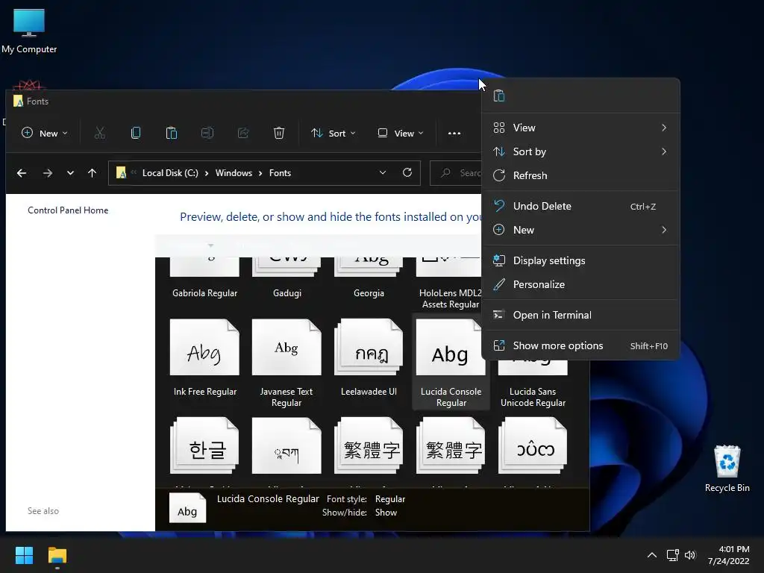Select the Tibetan script sample font
Screen dimensions: 764x573
coord(286,446)
